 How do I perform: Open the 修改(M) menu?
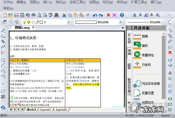[122, 2]
